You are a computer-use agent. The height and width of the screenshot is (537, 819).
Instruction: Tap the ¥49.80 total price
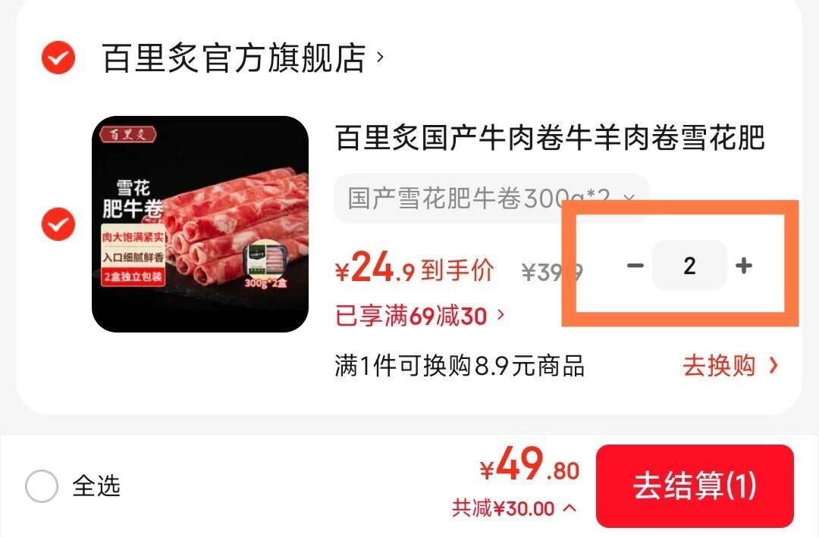[x=529, y=465]
